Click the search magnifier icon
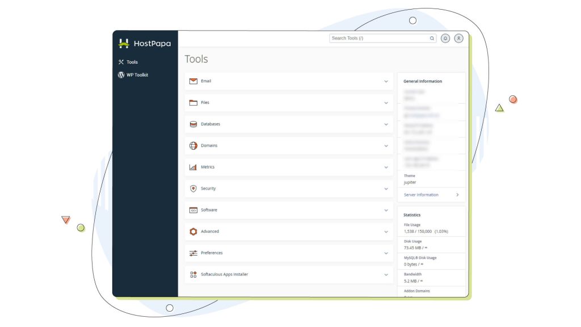The image size is (581, 327). click(432, 38)
